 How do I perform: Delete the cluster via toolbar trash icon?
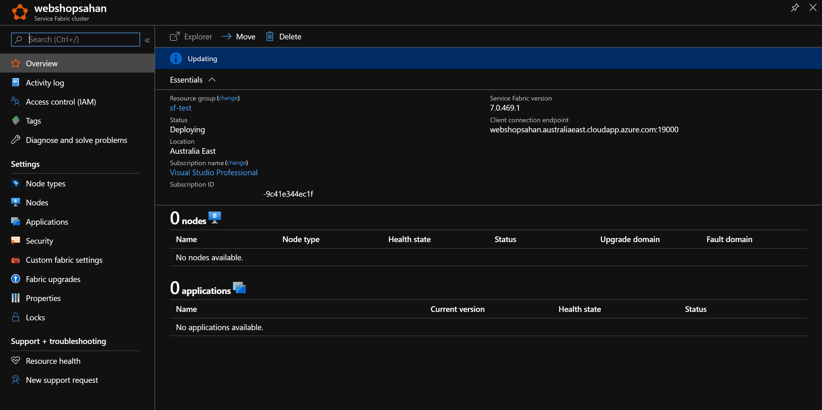point(270,36)
